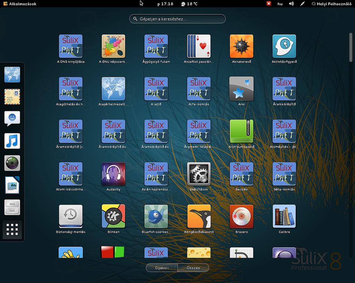Open the mail client in the dock
This screenshot has height=283, width=355.
tap(12, 97)
